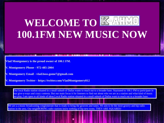
Task: Click the K-AHMO logo image
Action: click(120, 21)
